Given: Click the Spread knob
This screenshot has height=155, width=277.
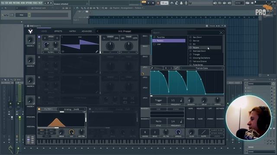Looking at the screenshot, I should click(178, 132).
